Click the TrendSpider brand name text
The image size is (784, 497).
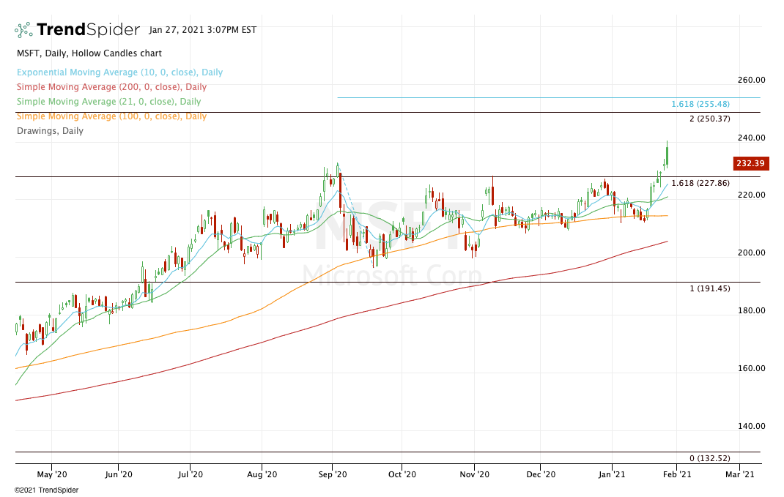click(88, 30)
